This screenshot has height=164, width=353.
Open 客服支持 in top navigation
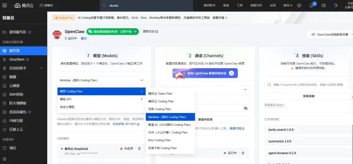(x=256, y=6)
